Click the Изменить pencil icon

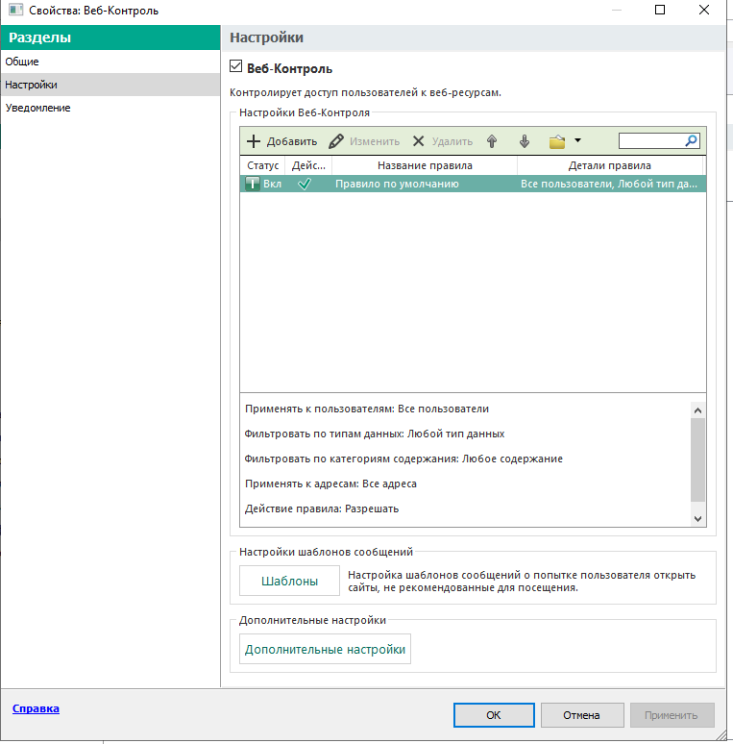tap(336, 141)
